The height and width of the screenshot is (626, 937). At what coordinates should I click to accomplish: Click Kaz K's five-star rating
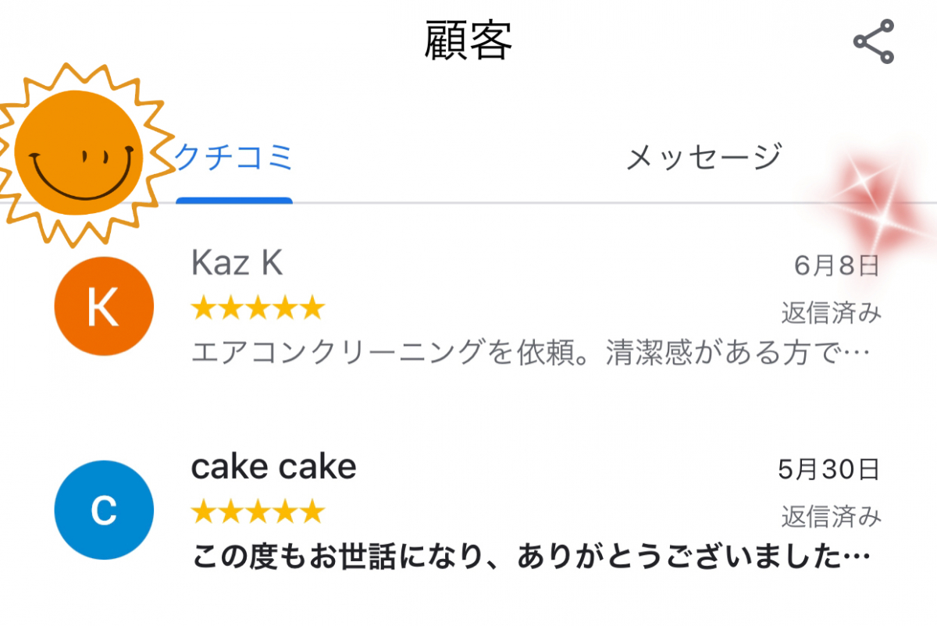click(x=258, y=309)
